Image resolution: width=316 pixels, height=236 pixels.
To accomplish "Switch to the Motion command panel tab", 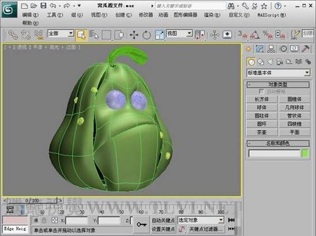I will click(x=284, y=49).
